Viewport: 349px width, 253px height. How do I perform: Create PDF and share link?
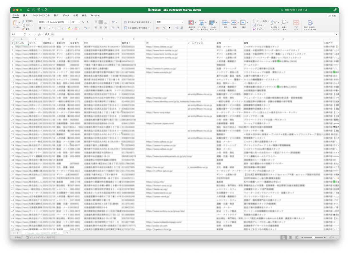(310, 25)
